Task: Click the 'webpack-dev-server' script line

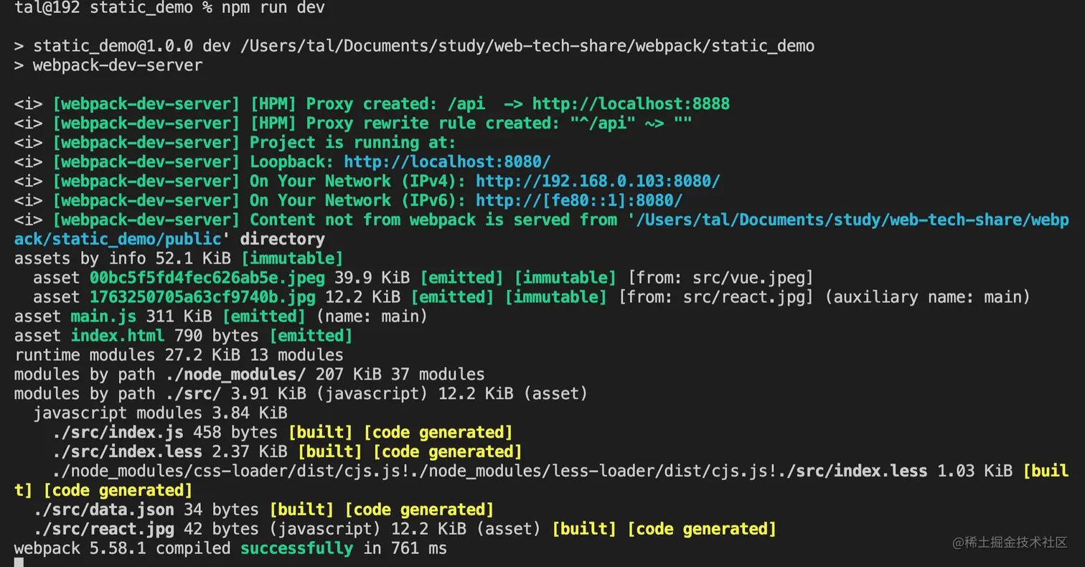Action: 108,65
